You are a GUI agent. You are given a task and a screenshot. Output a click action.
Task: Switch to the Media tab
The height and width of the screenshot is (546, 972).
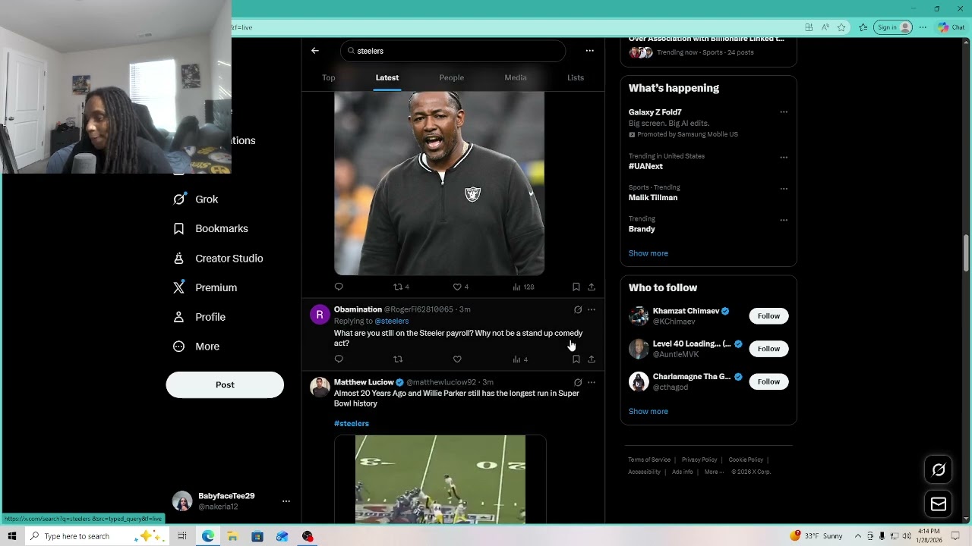515,77
